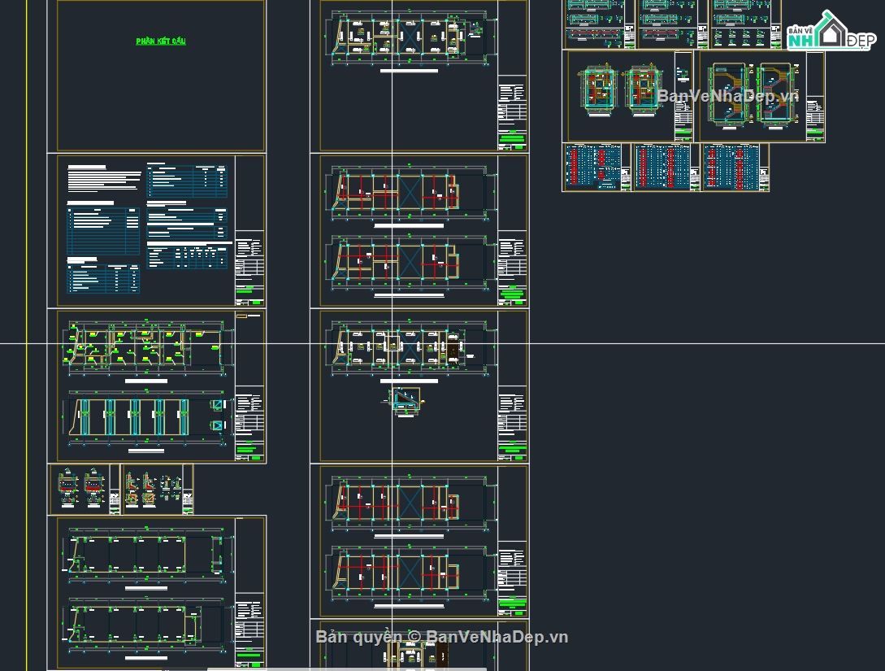The width and height of the screenshot is (885, 671).
Task: Select the long yellow vertical line at left
Action: pyautogui.click(x=27, y=335)
